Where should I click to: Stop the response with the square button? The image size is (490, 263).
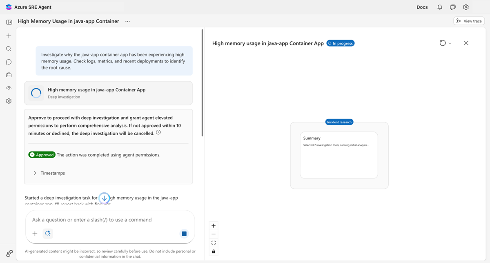click(184, 234)
